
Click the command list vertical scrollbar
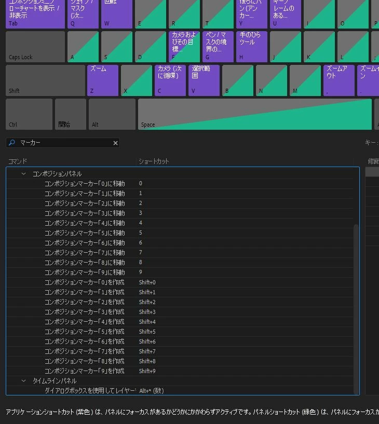356,308
